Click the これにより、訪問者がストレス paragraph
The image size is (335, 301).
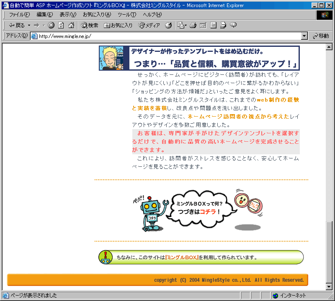215,163
